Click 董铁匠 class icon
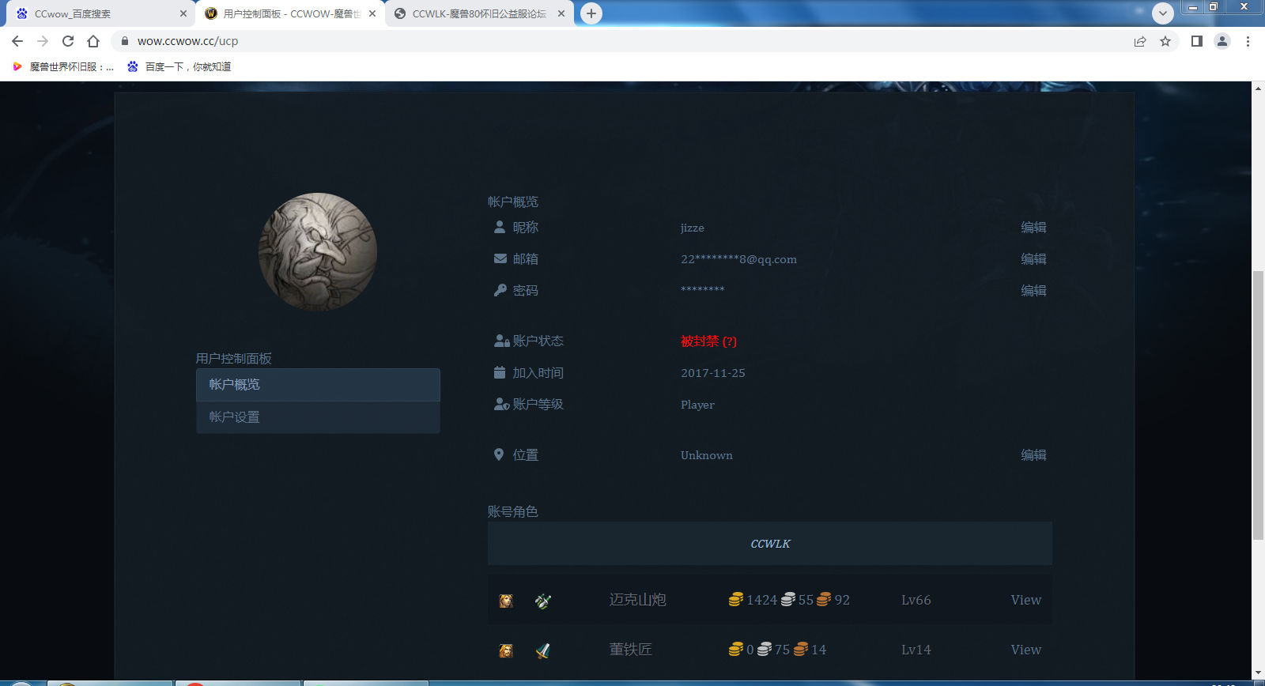The image size is (1265, 686). [x=542, y=650]
